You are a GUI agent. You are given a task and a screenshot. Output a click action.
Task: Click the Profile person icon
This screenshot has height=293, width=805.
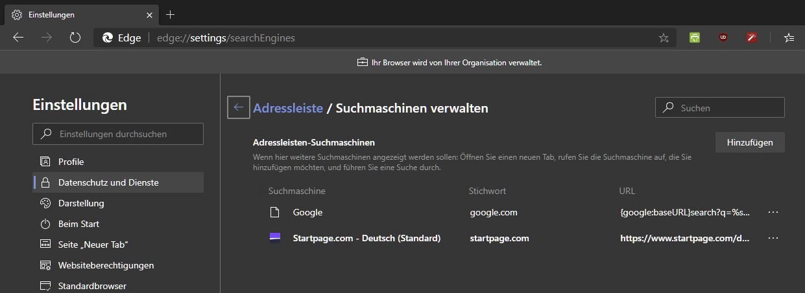pyautogui.click(x=45, y=162)
